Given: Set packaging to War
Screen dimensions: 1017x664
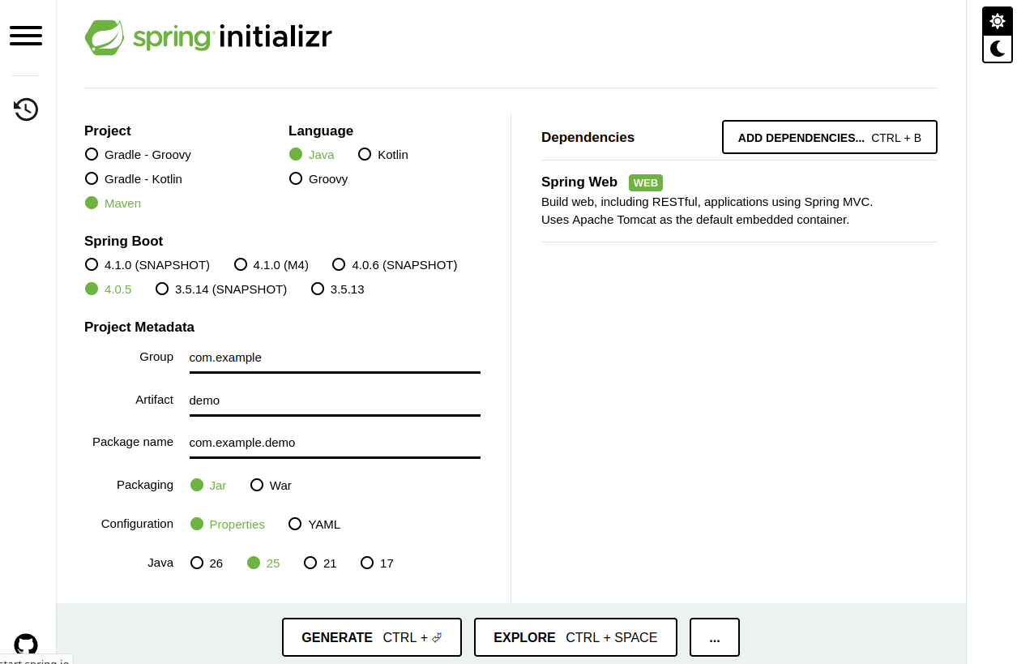Looking at the screenshot, I should [257, 485].
